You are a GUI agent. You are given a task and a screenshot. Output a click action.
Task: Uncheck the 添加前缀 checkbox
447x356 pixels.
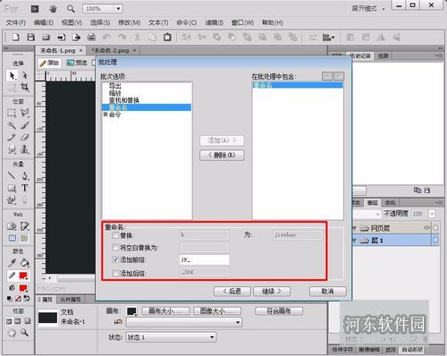(115, 259)
